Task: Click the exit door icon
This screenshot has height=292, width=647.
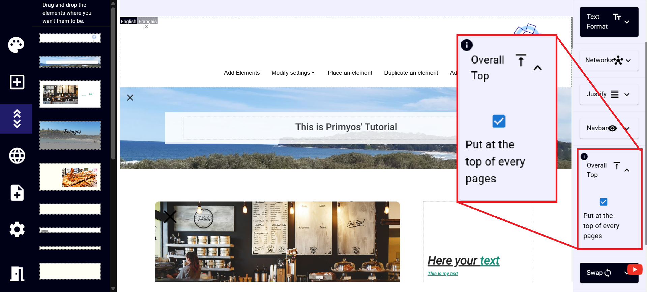Action: (17, 273)
